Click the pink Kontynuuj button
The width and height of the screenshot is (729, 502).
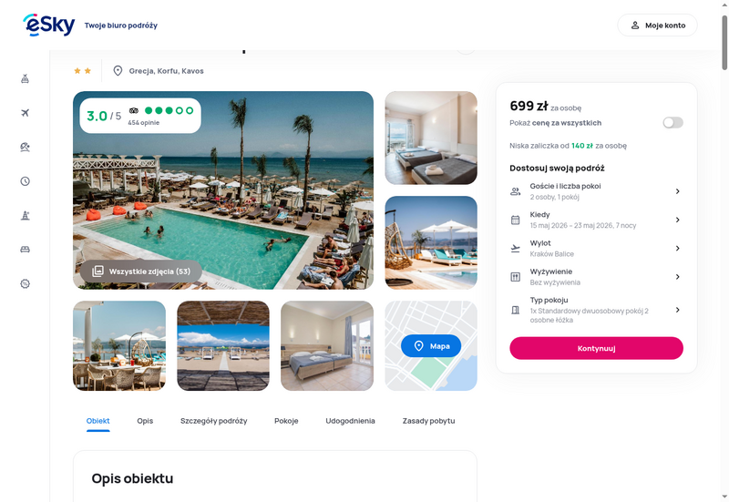tap(596, 348)
